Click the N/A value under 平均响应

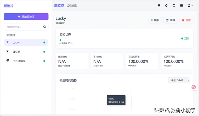[97, 62]
